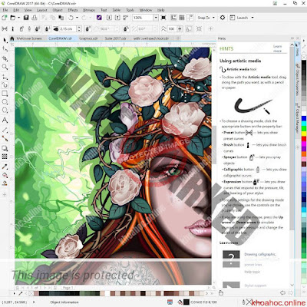The image size is (307, 307).
Task: Click the New document icon
Action: coord(5,18)
